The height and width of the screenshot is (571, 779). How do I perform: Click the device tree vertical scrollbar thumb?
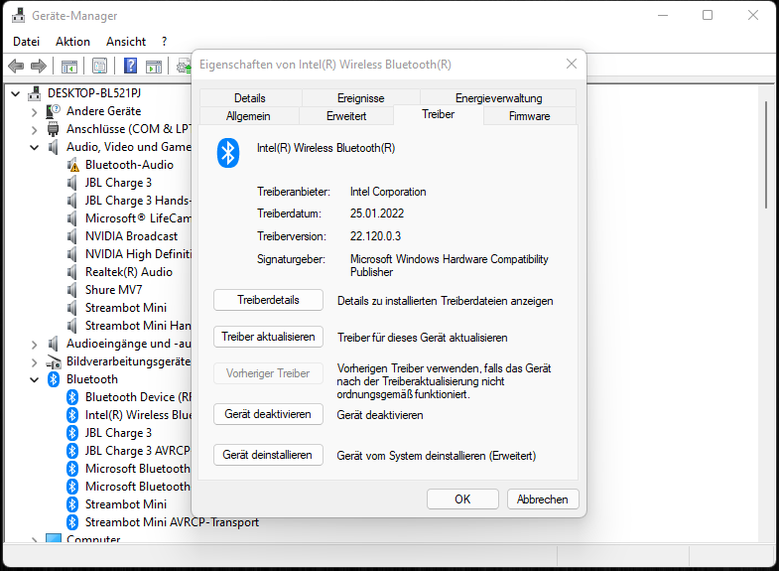coord(766,154)
